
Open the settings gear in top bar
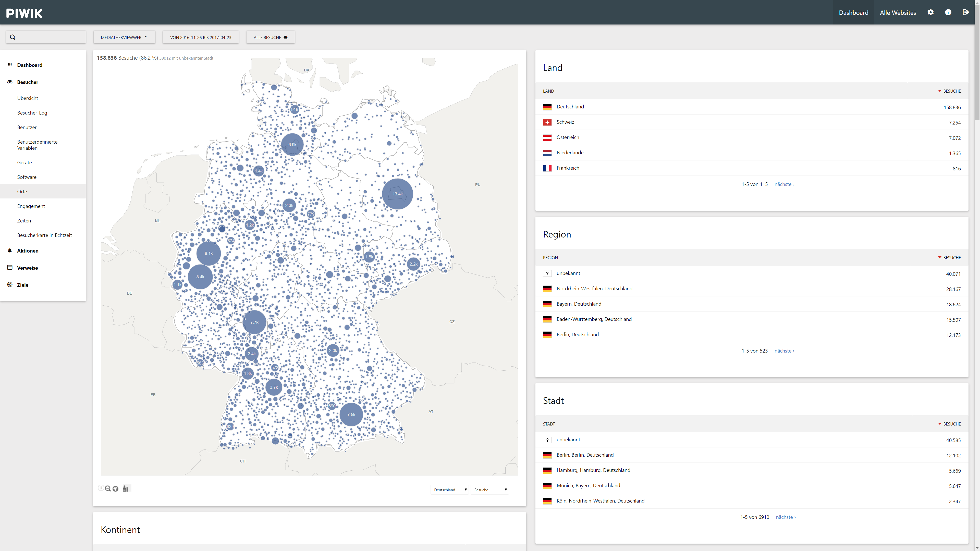coord(930,12)
